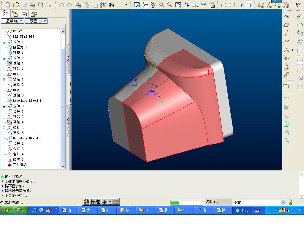Image resolution: width=304 pixels, height=228 pixels.
Task: Select the Boundary Blend tool
Action: click(300, 41)
